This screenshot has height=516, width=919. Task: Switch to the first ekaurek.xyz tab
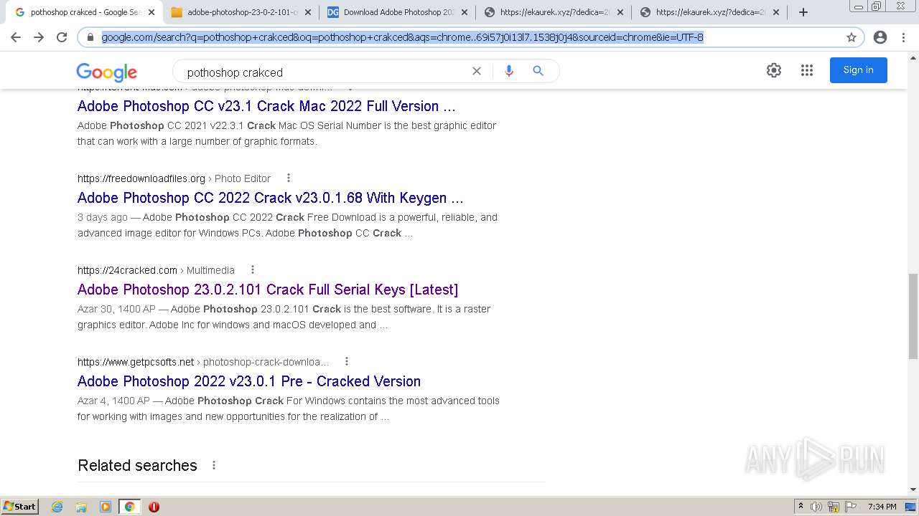[554, 12]
